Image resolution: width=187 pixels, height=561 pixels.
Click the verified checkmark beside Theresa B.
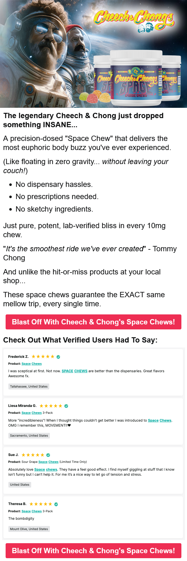tap(56, 504)
